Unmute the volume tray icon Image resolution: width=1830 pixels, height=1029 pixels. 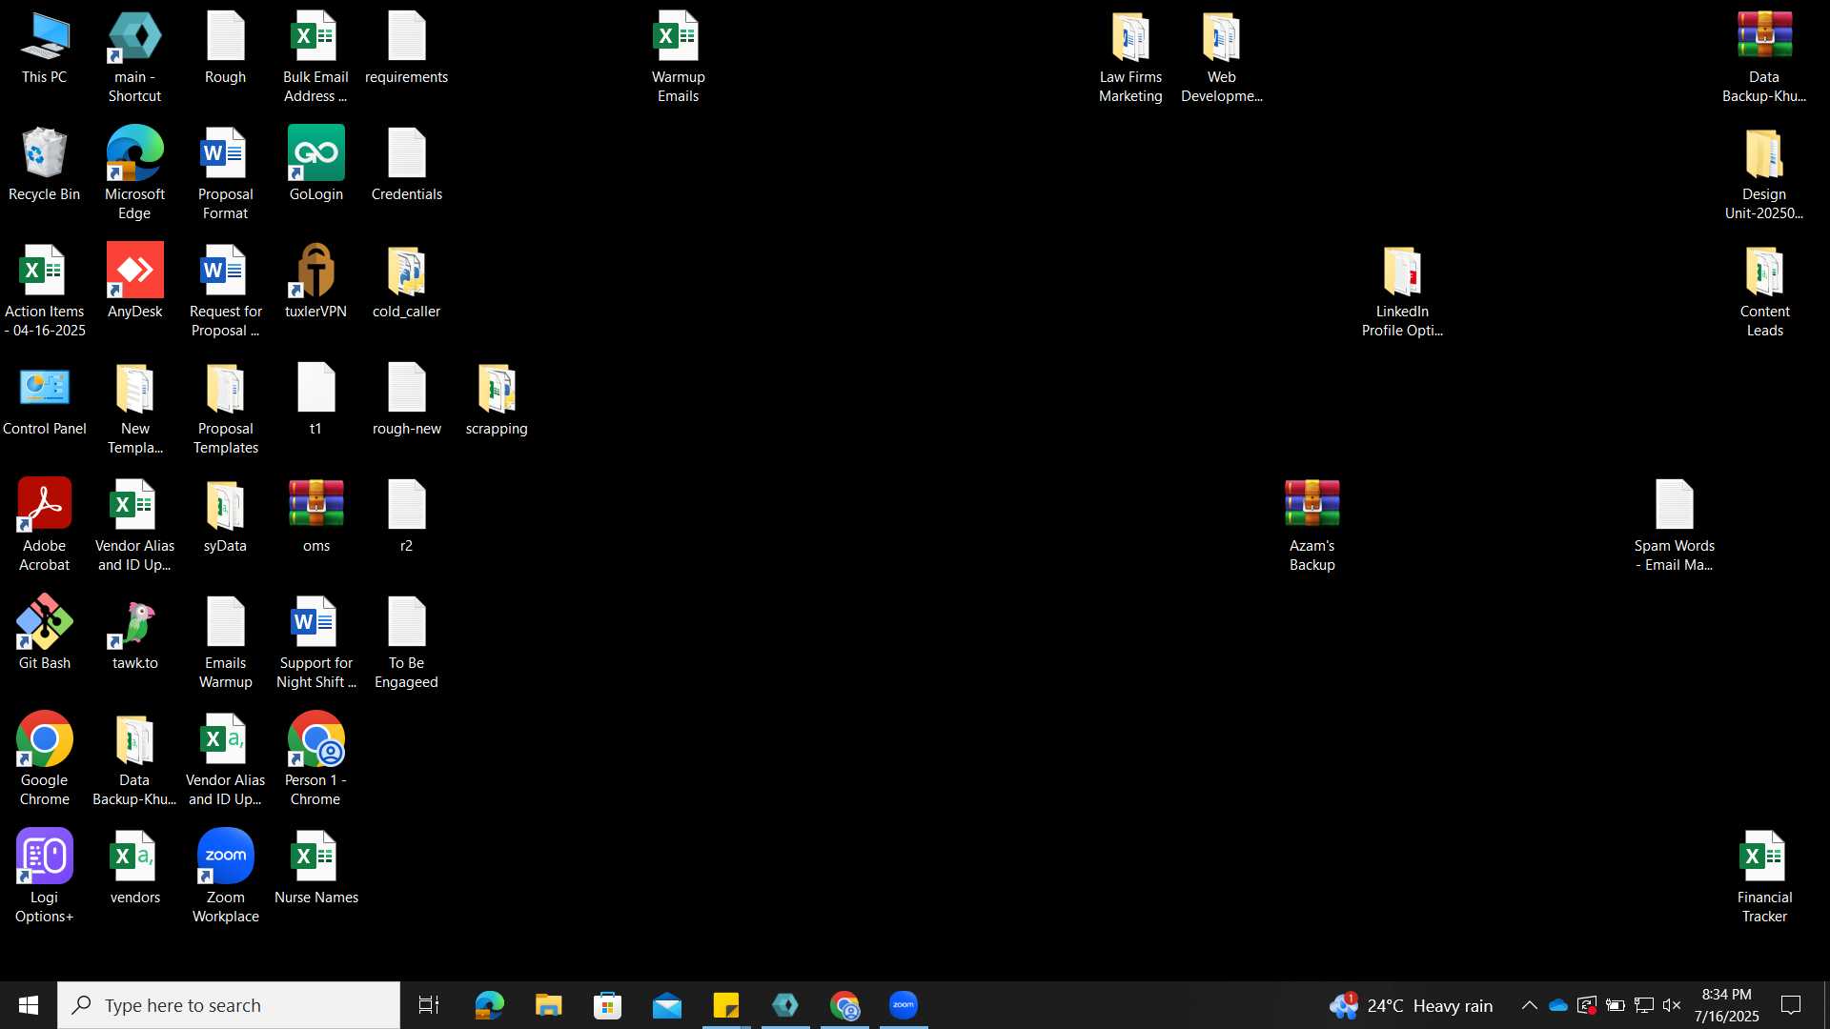[x=1672, y=1005]
